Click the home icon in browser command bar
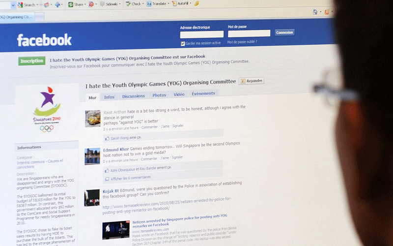This screenshot has height=246, width=393. tap(315, 12)
